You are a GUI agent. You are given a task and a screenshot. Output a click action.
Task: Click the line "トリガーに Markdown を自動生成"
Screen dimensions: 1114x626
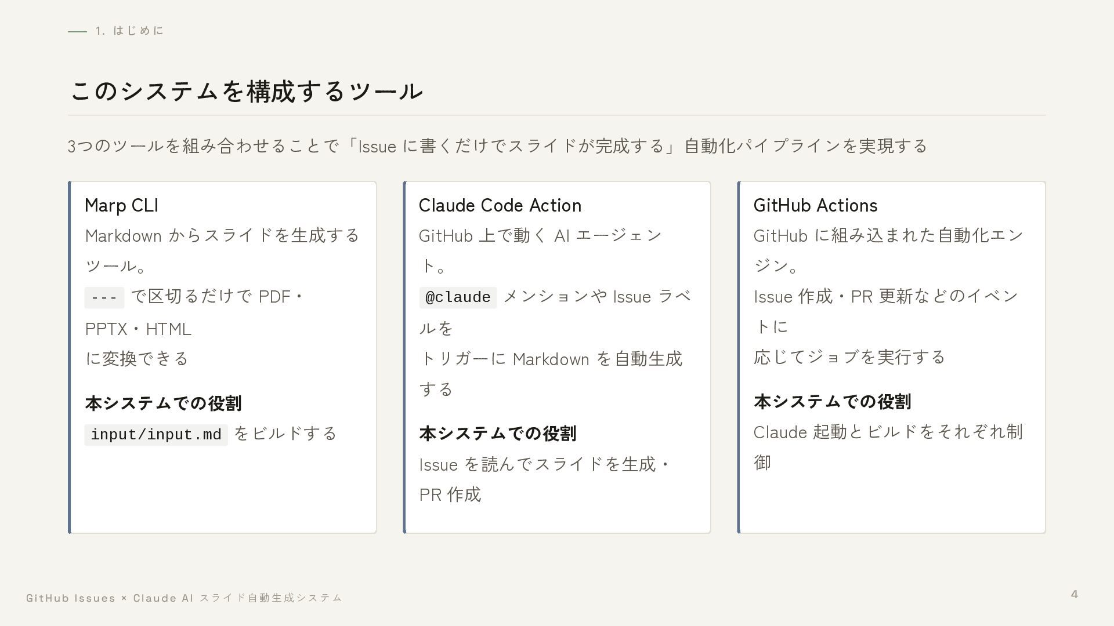[x=551, y=359]
